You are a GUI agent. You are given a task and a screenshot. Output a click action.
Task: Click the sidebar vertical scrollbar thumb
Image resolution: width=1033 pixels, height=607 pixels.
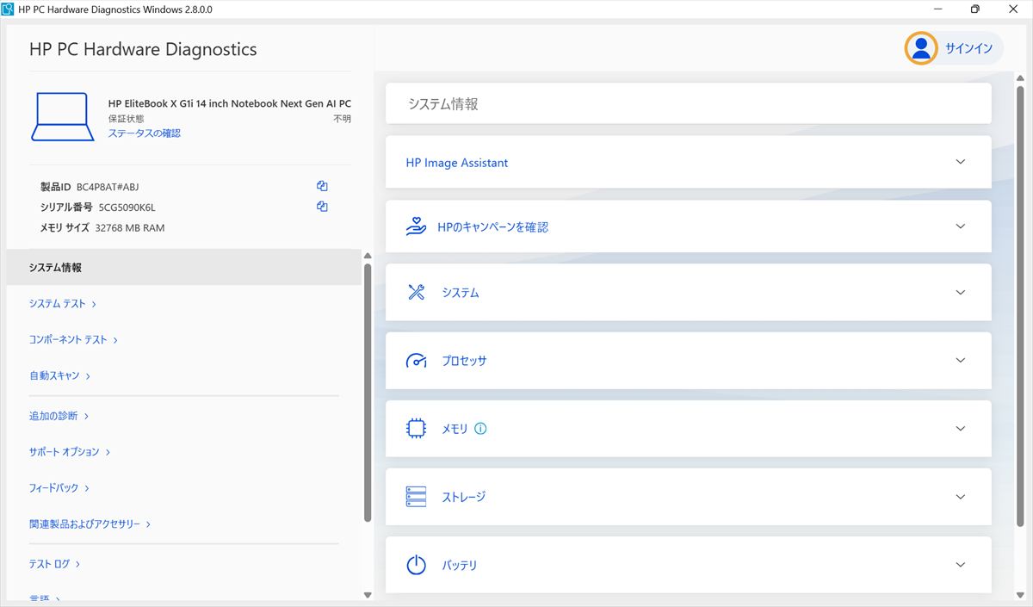click(368, 393)
